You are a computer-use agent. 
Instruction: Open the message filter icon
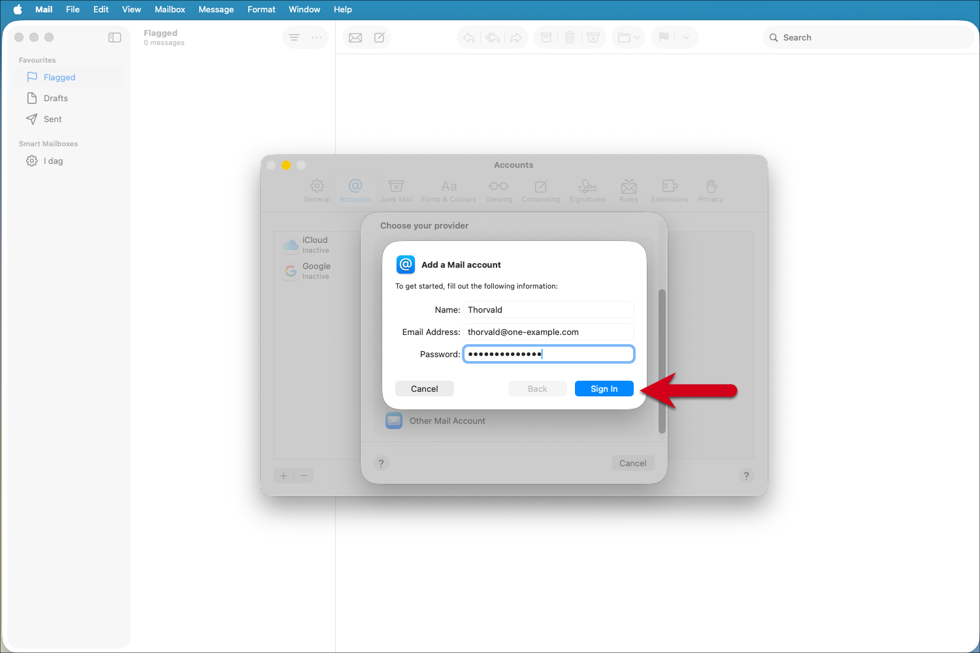[x=294, y=37]
